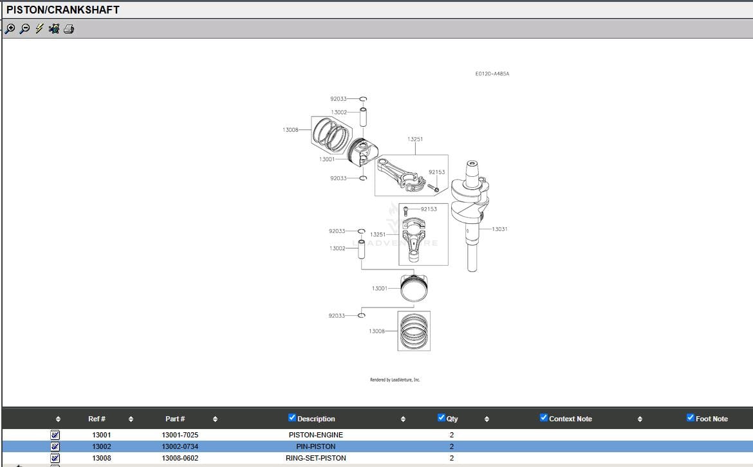This screenshot has width=753, height=467.
Task: Click the note icon for RING-SET-PISTON row
Action: pos(55,458)
